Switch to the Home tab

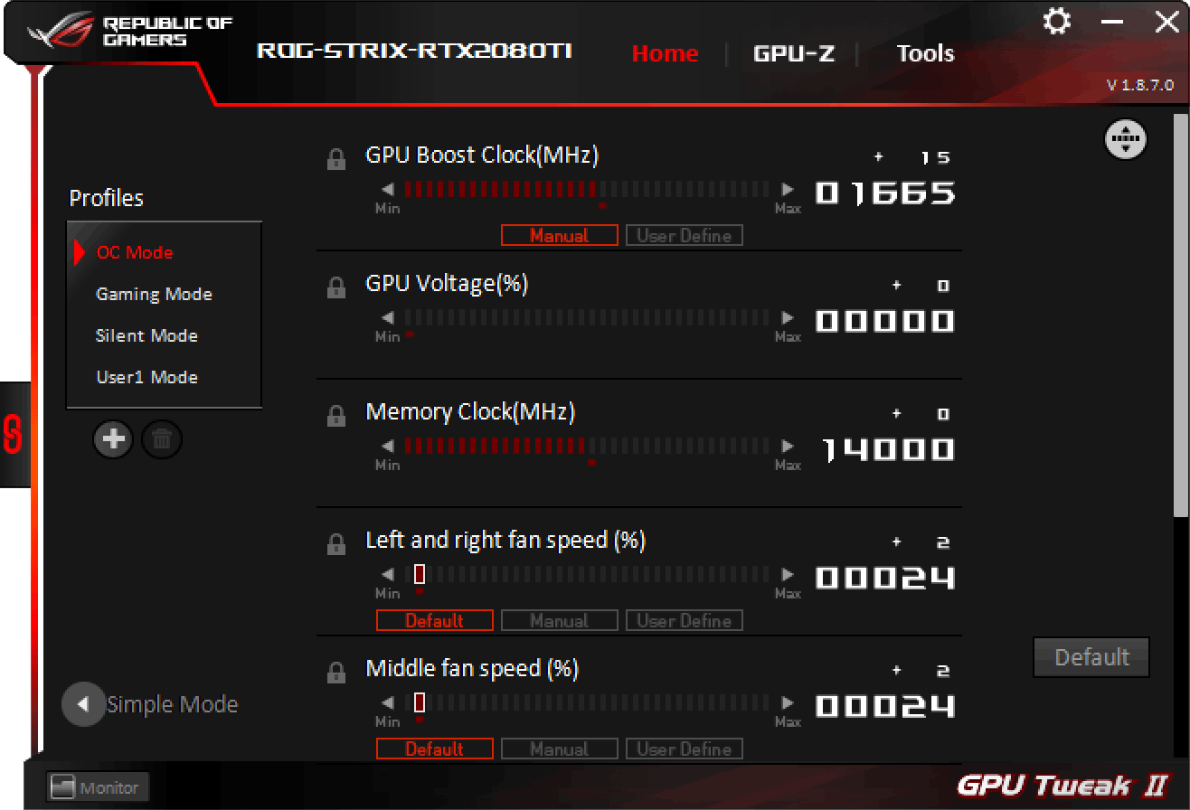coord(665,53)
